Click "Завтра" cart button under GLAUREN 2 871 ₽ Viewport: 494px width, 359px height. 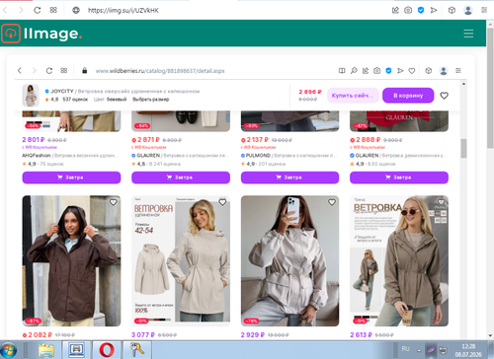click(x=181, y=178)
